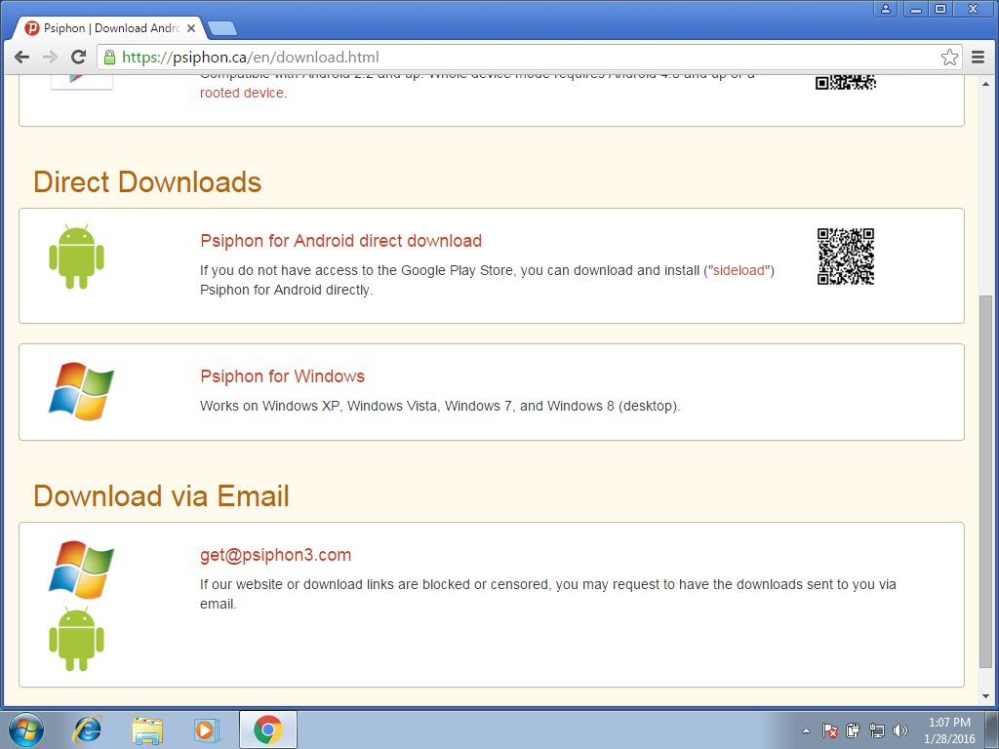
Task: Show hidden system tray icons
Action: click(806, 730)
